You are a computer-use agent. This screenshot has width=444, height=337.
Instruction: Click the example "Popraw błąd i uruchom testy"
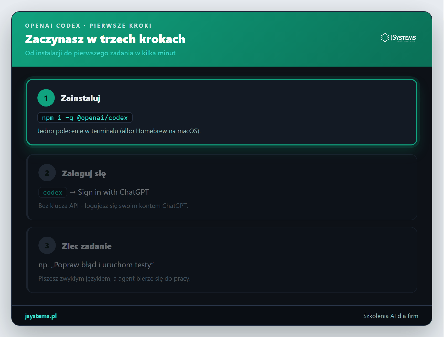tap(102, 265)
